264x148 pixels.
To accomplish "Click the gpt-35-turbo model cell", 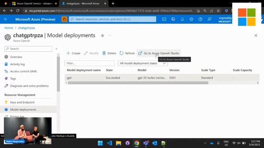I will (152, 78).
